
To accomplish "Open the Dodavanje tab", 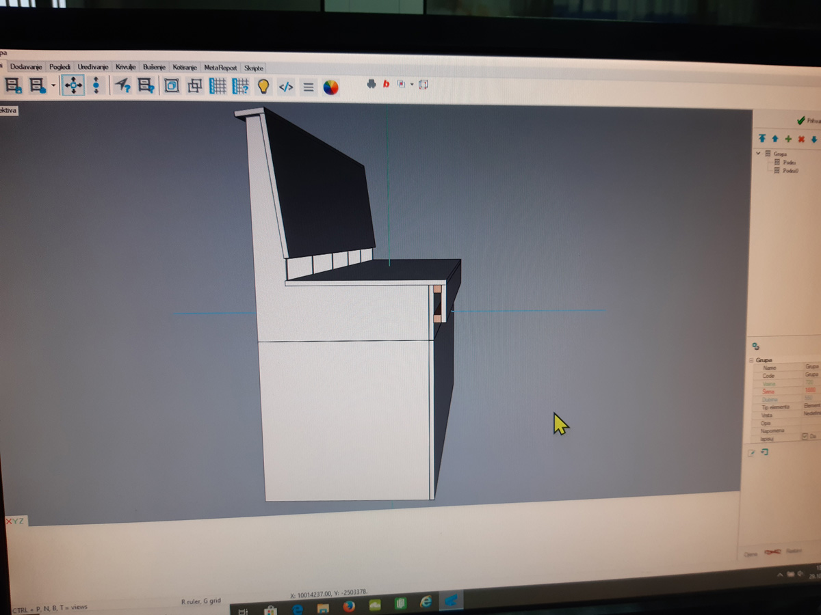I will pyautogui.click(x=27, y=66).
